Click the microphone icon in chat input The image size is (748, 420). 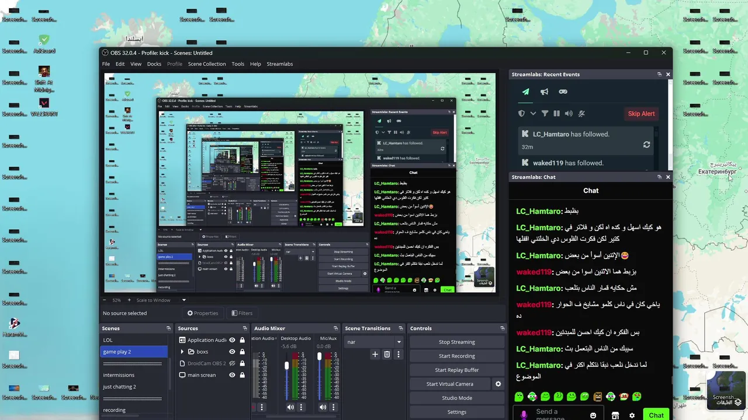click(524, 415)
